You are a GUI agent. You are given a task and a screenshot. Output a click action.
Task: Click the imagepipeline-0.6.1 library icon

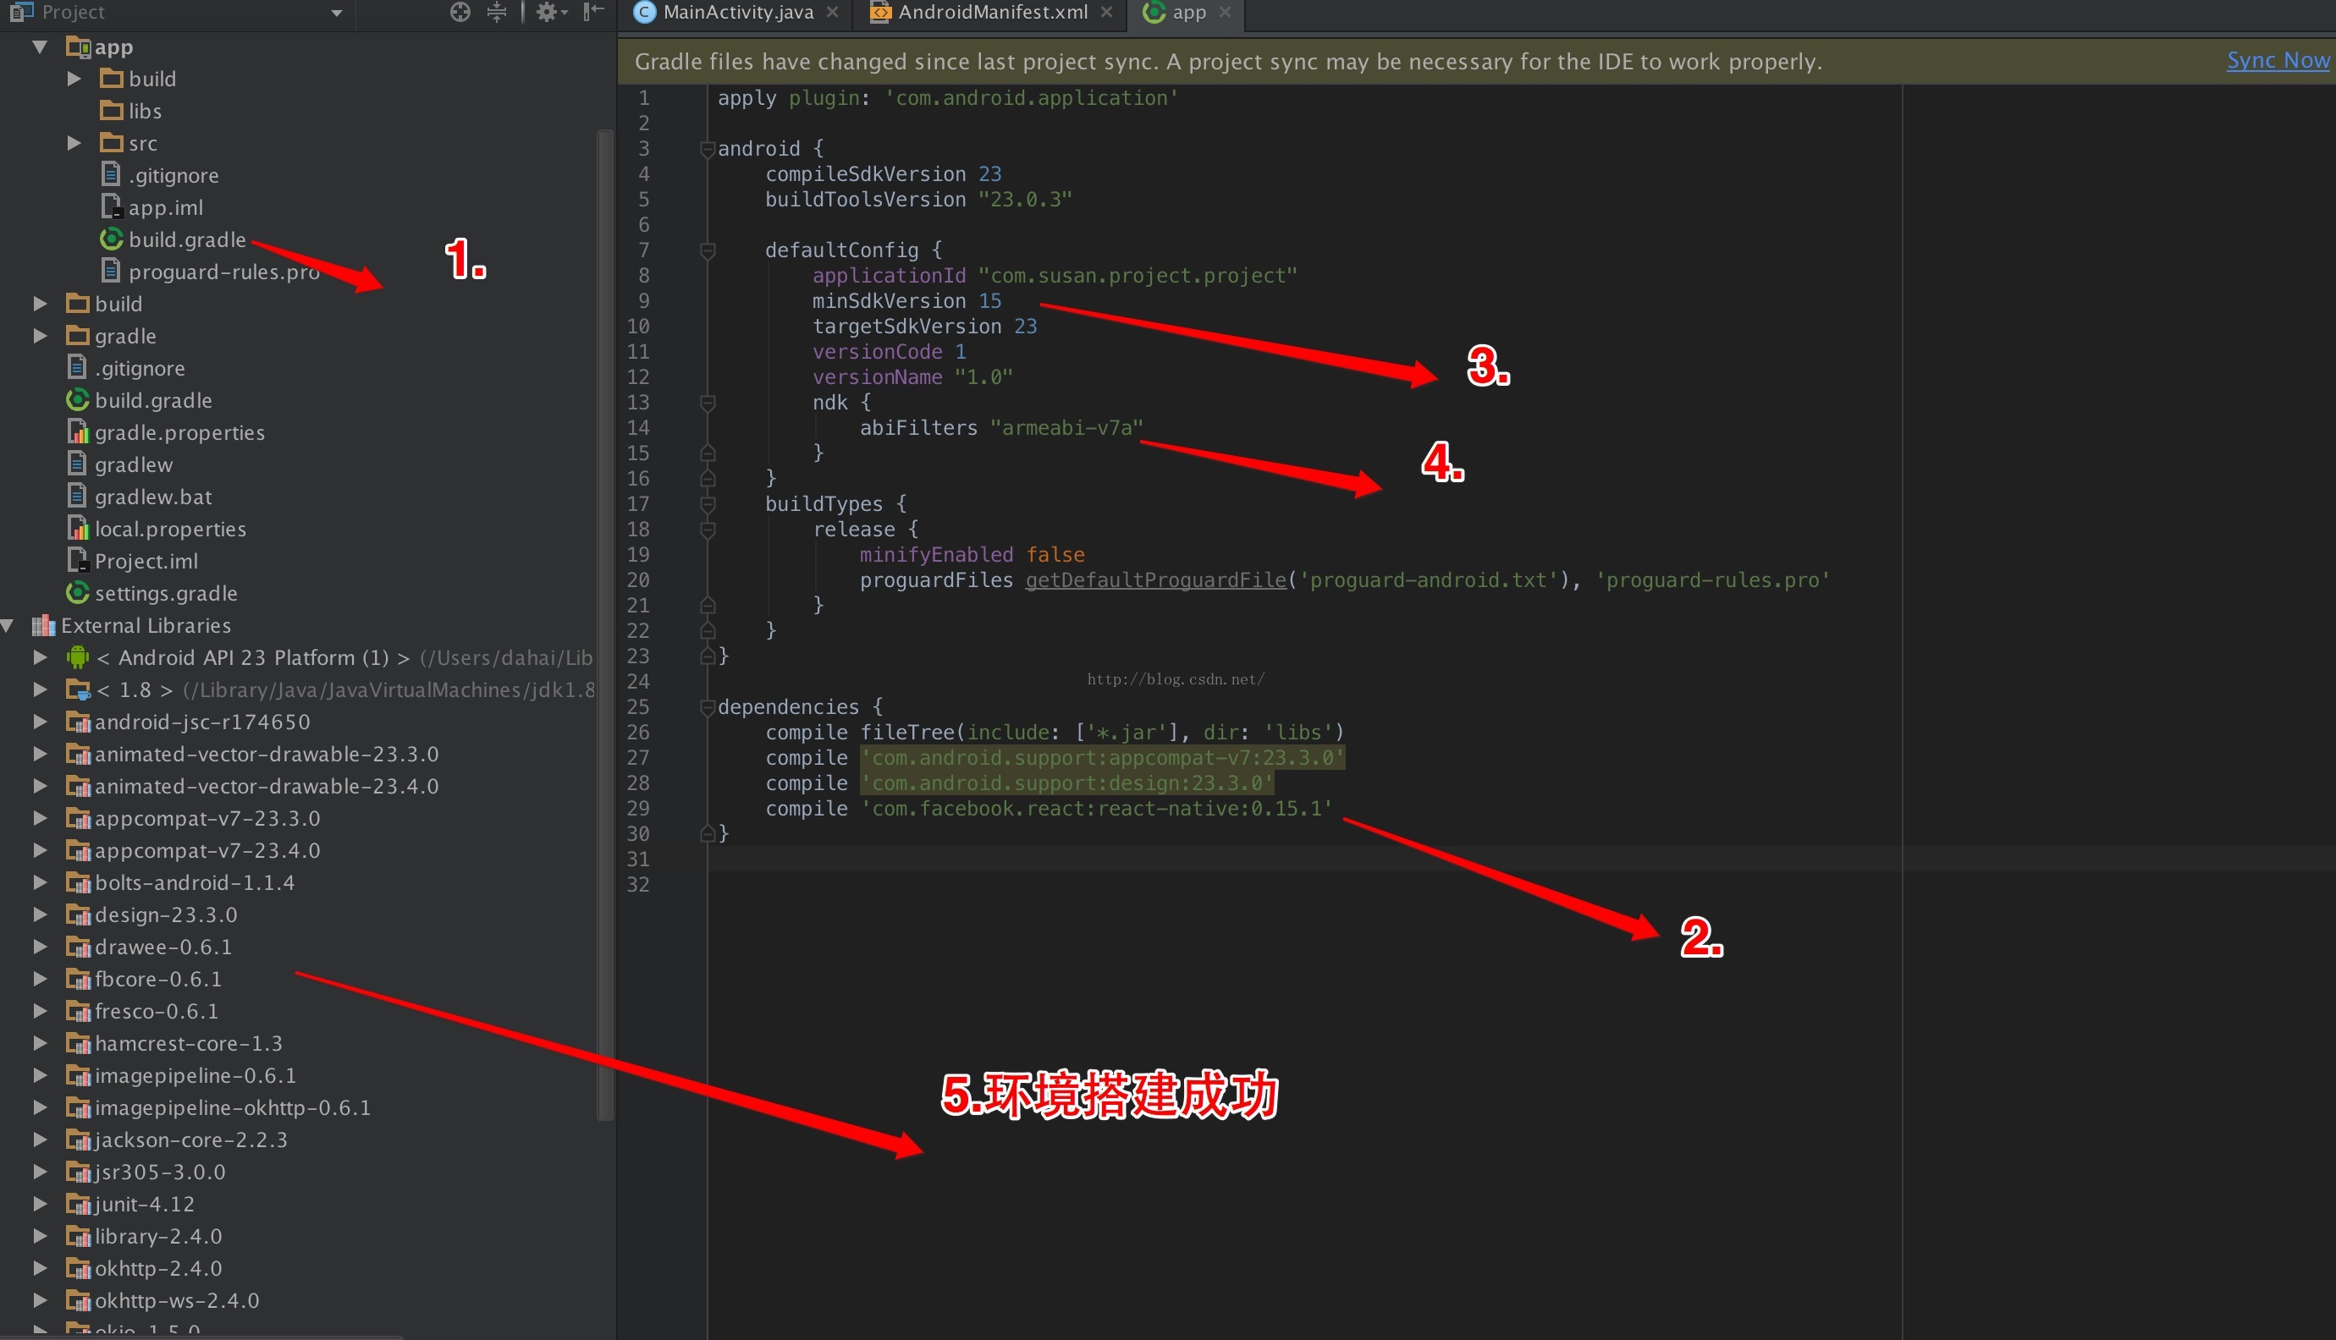(x=78, y=1077)
